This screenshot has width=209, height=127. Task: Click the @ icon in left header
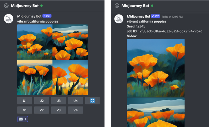point(6,6)
